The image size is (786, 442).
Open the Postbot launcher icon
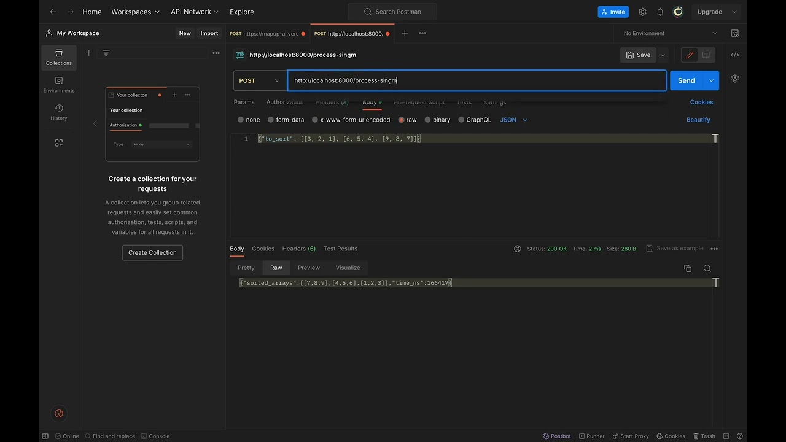coord(59,414)
